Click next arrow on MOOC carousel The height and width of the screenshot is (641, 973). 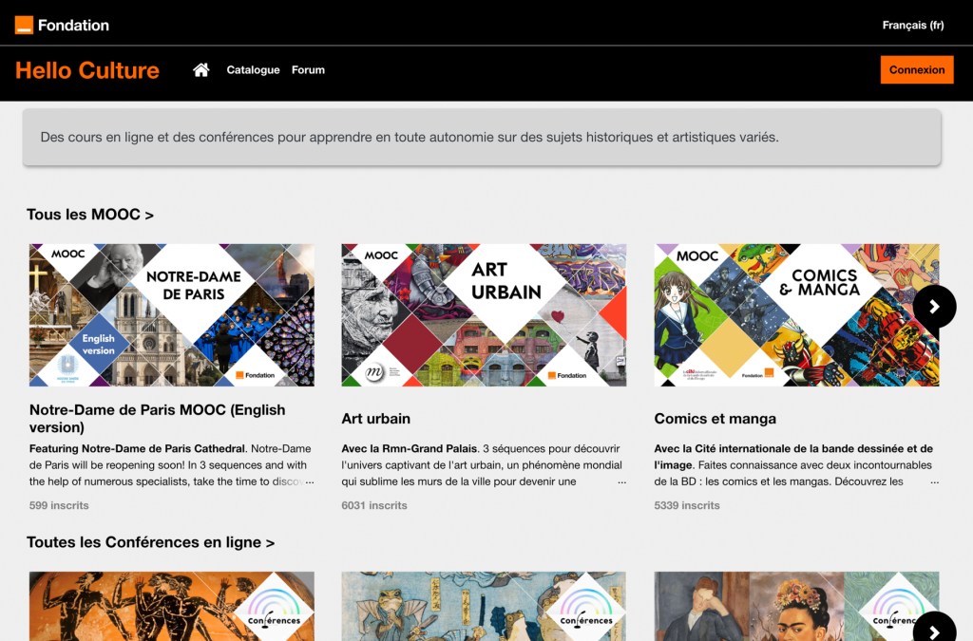934,307
